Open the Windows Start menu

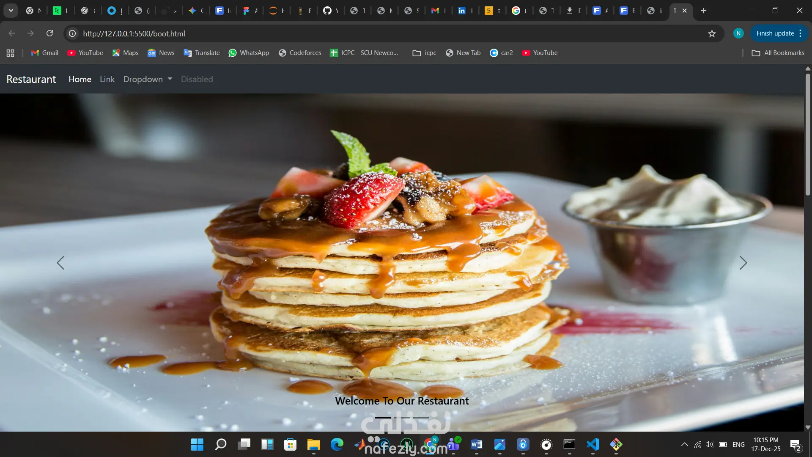point(197,444)
